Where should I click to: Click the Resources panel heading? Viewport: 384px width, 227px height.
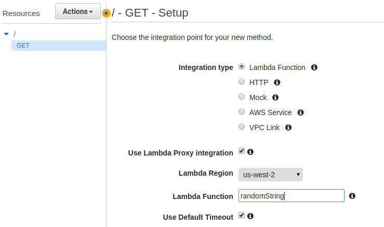pos(21,13)
